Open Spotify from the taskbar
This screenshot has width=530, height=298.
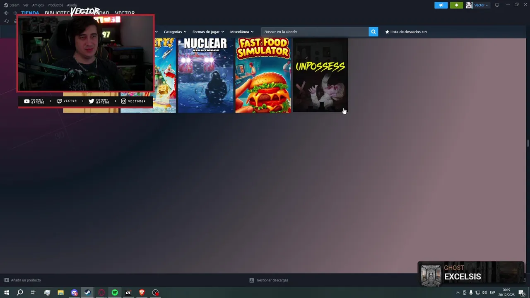point(115,293)
